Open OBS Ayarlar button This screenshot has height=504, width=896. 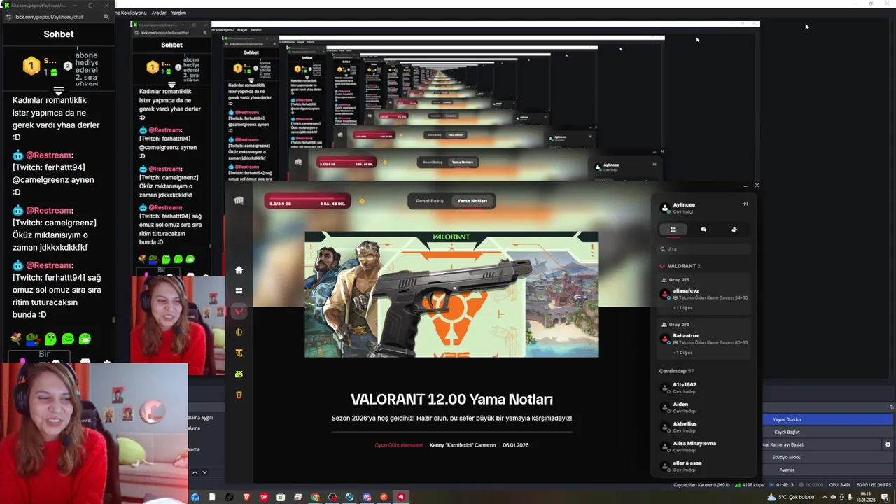click(827, 470)
